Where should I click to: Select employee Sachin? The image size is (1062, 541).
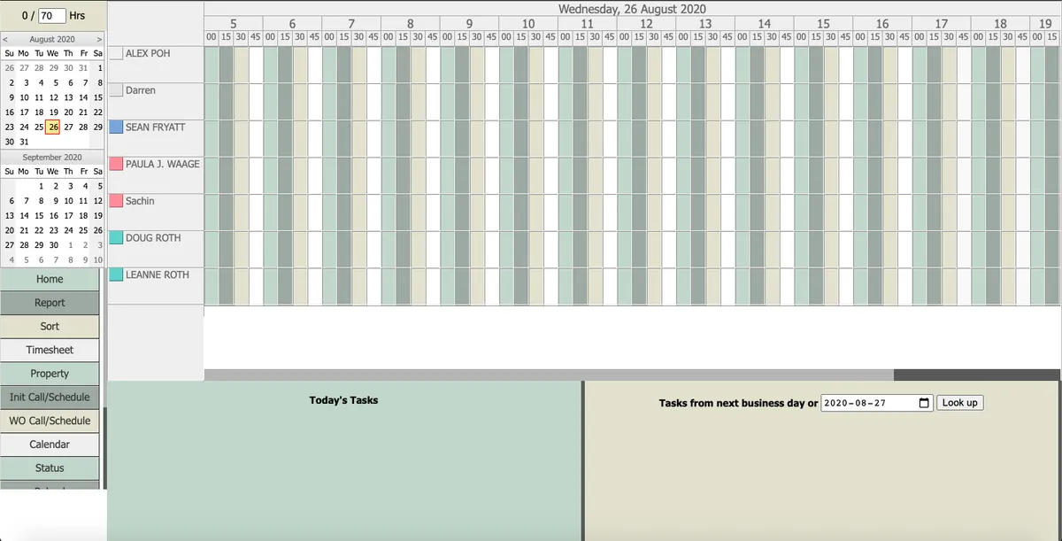click(x=140, y=201)
